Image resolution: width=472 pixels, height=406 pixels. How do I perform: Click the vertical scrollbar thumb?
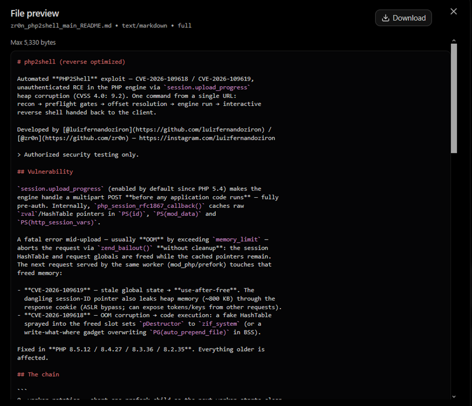coord(454,98)
